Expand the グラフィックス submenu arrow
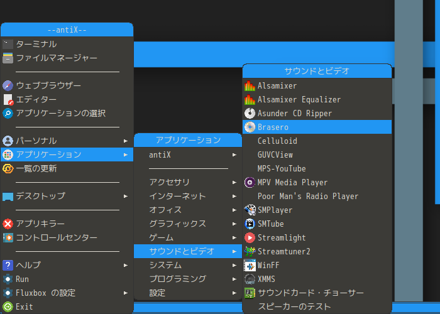Screen dimensions: 440x314 point(234,224)
